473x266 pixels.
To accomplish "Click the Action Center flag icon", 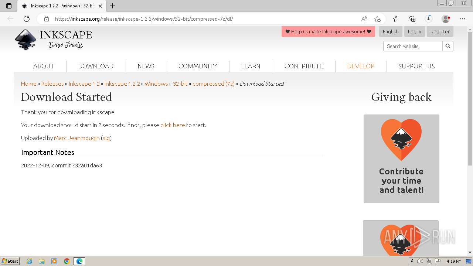I will pyautogui.click(x=438, y=261).
